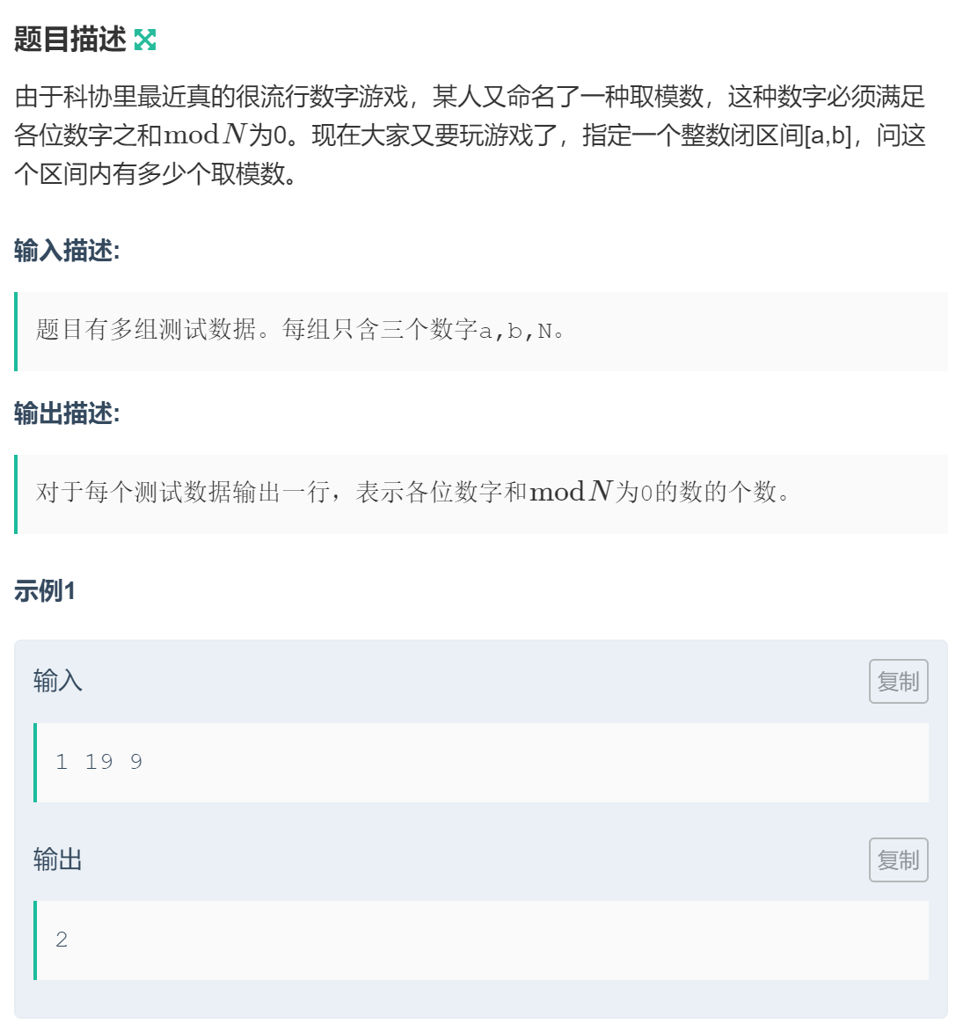Click the last line of problem description

156,173
